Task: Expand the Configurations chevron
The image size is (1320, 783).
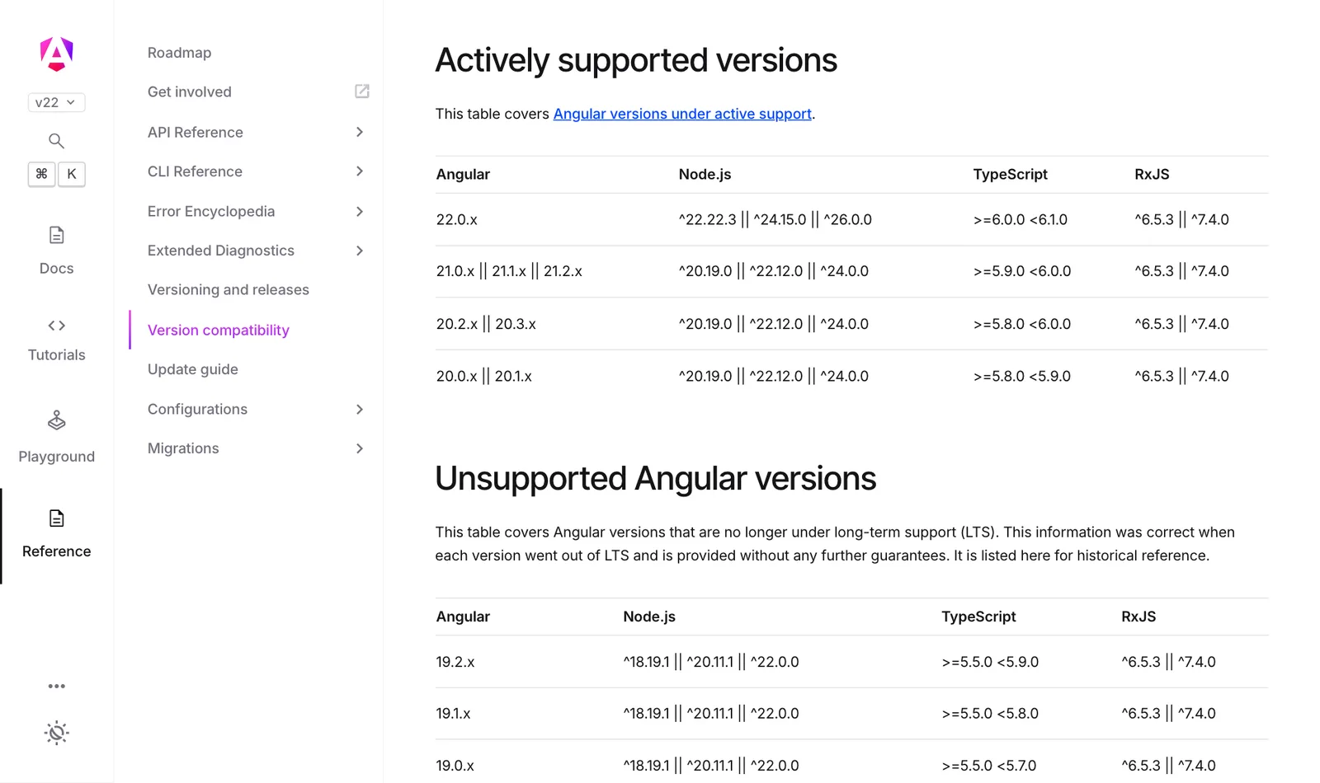Action: pos(360,409)
